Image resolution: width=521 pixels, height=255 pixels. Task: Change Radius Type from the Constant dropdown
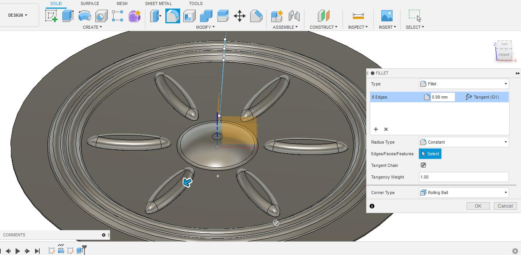click(463, 142)
